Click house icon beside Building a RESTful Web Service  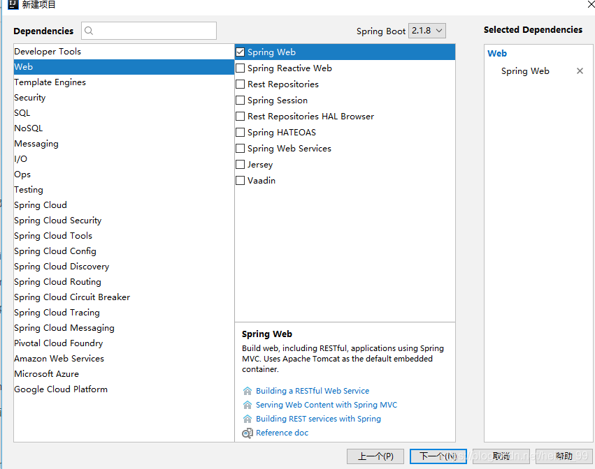pyautogui.click(x=248, y=391)
